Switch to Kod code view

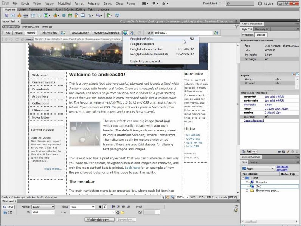[8, 33]
